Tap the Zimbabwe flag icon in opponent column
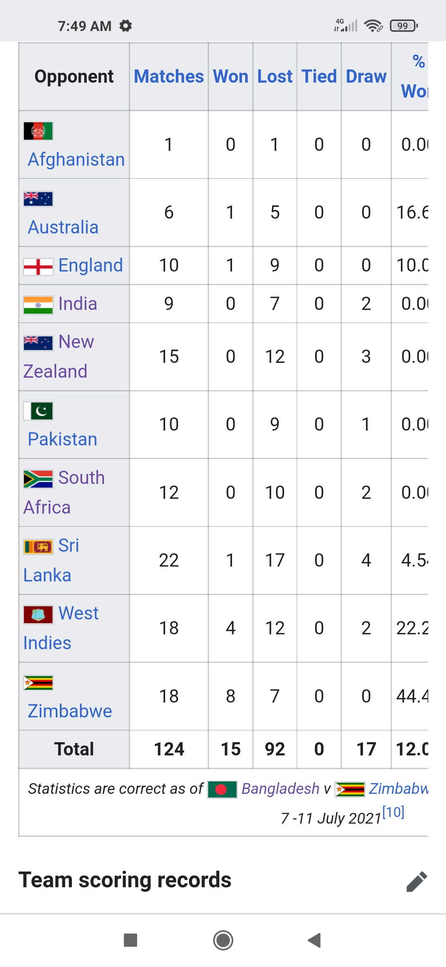The image size is (446, 967). click(38, 683)
